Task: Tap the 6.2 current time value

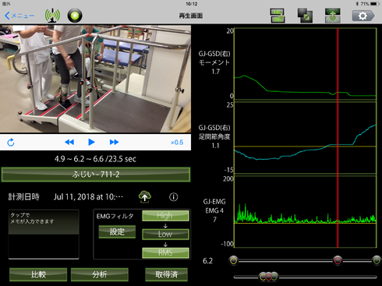Action: click(x=207, y=261)
